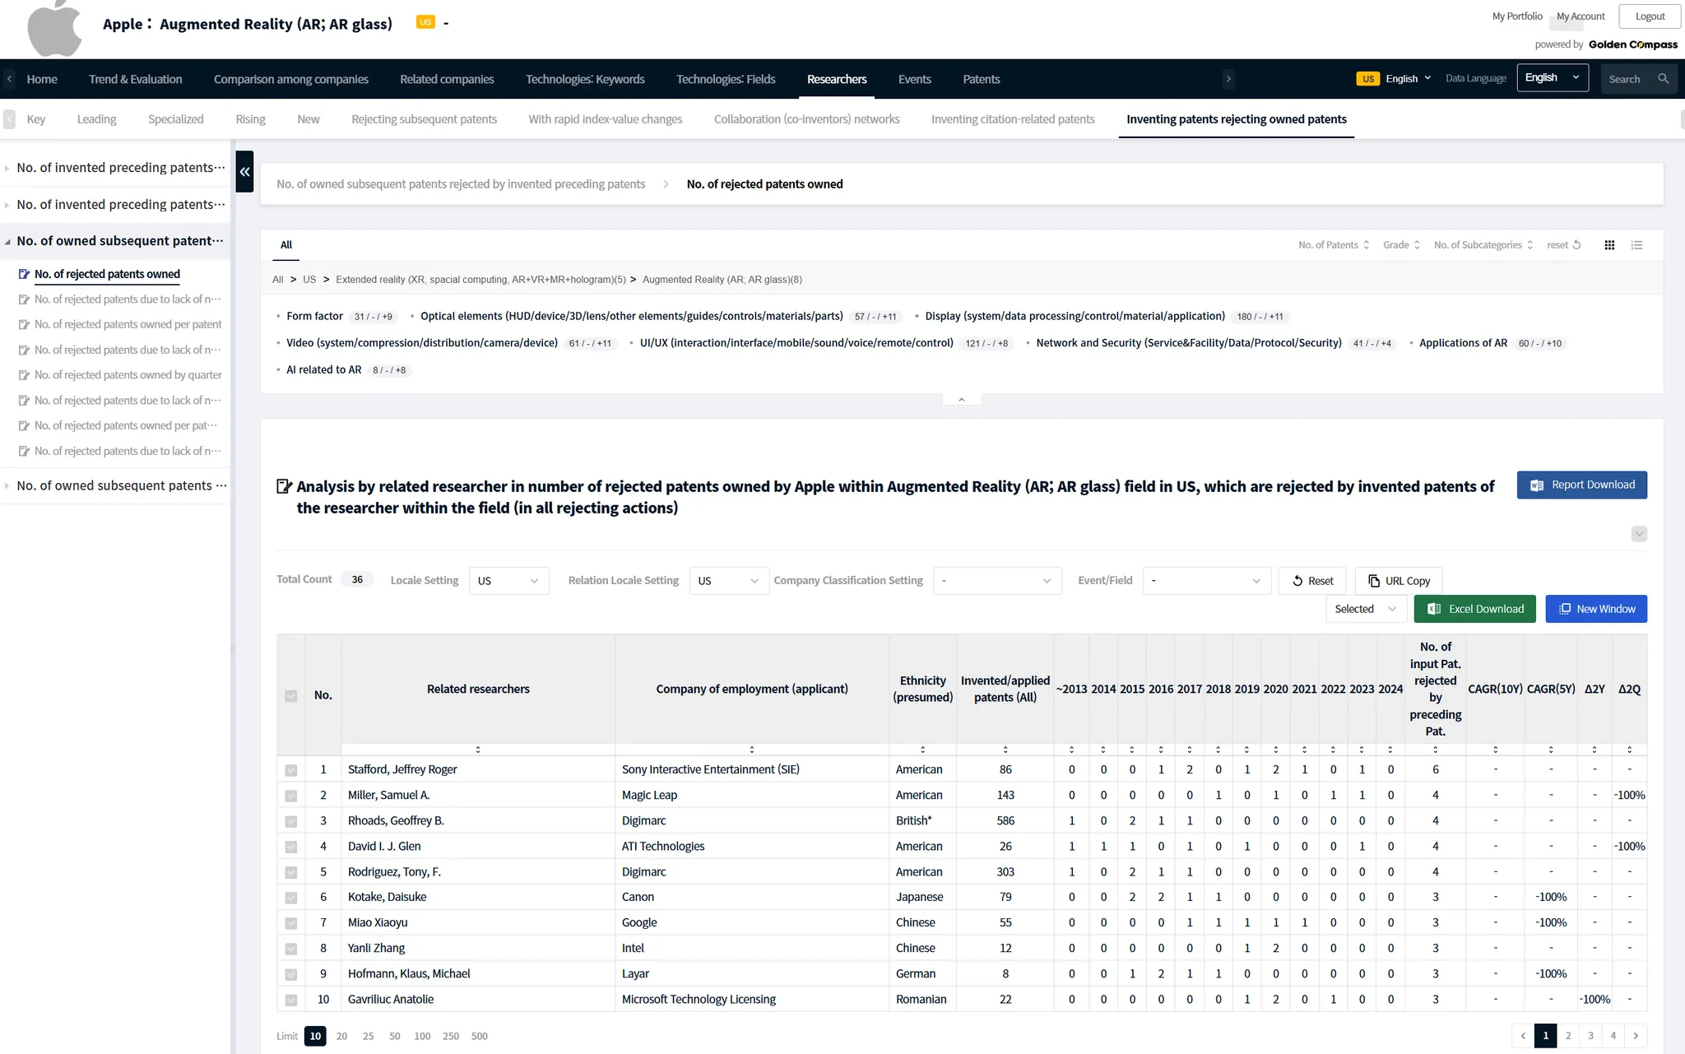Click the reset refresh icon in filter bar
This screenshot has width=1685, height=1054.
1576,245
